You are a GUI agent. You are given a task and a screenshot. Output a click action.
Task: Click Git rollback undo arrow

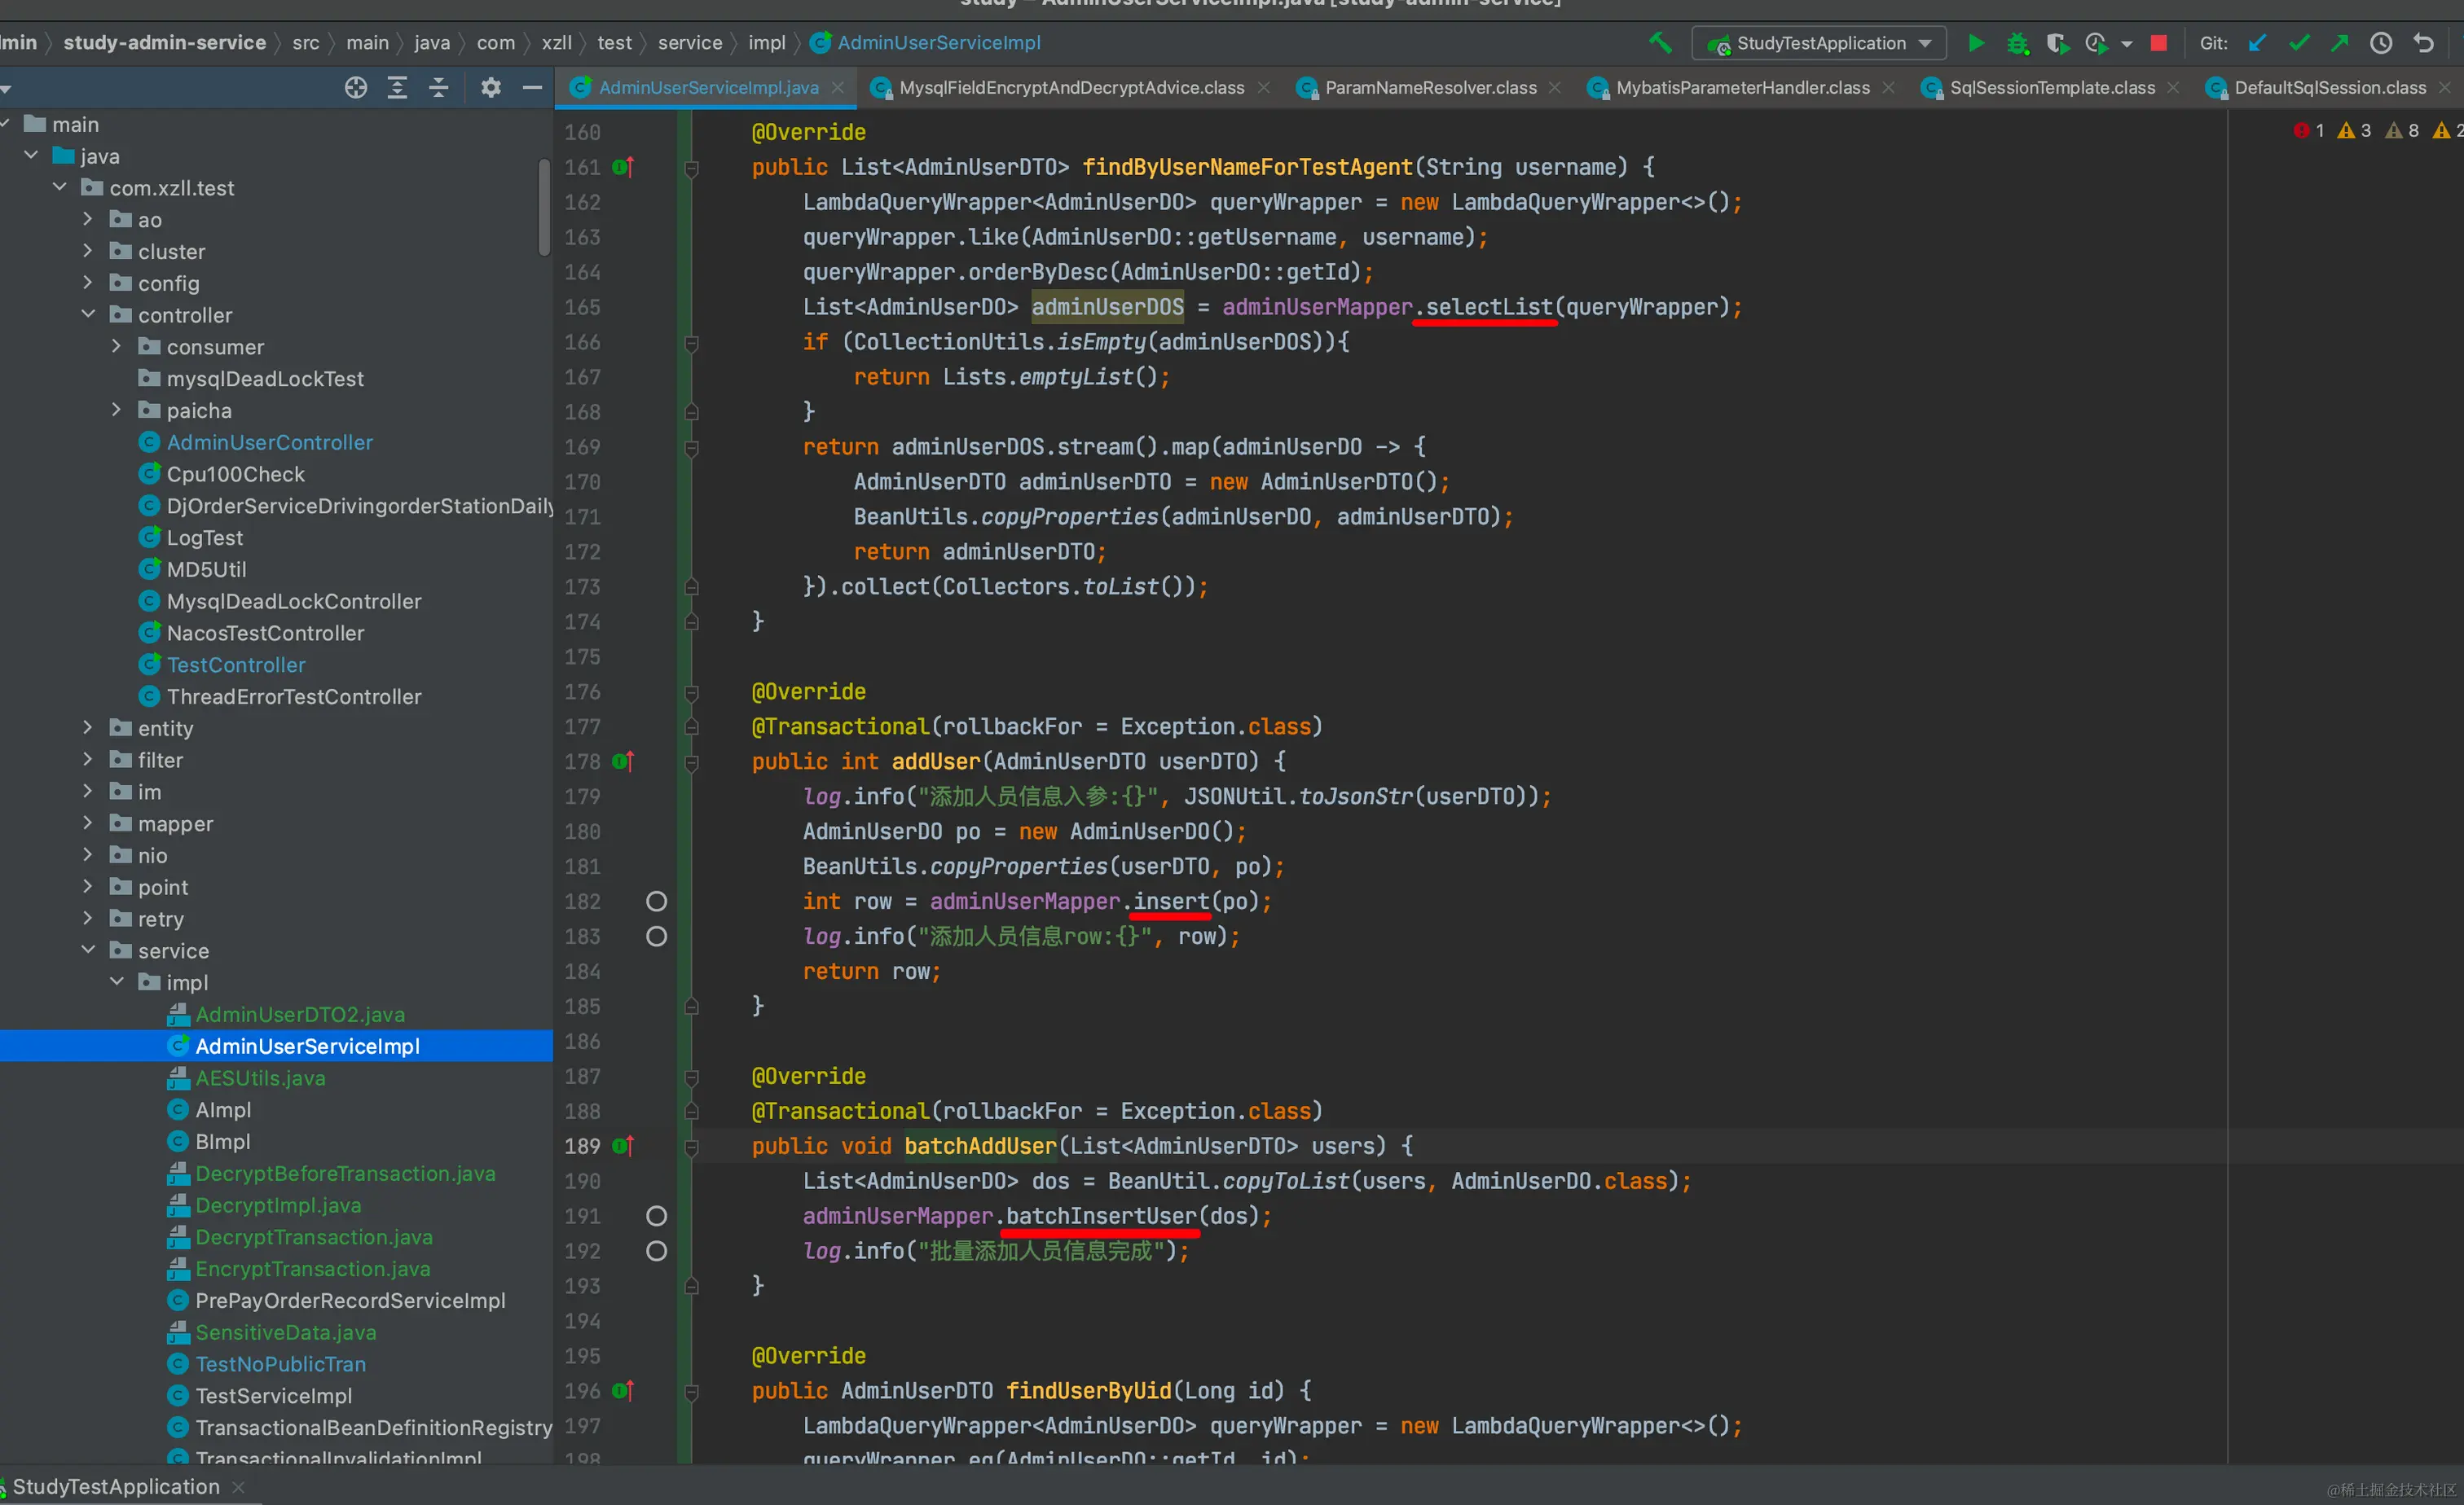(x=2423, y=43)
